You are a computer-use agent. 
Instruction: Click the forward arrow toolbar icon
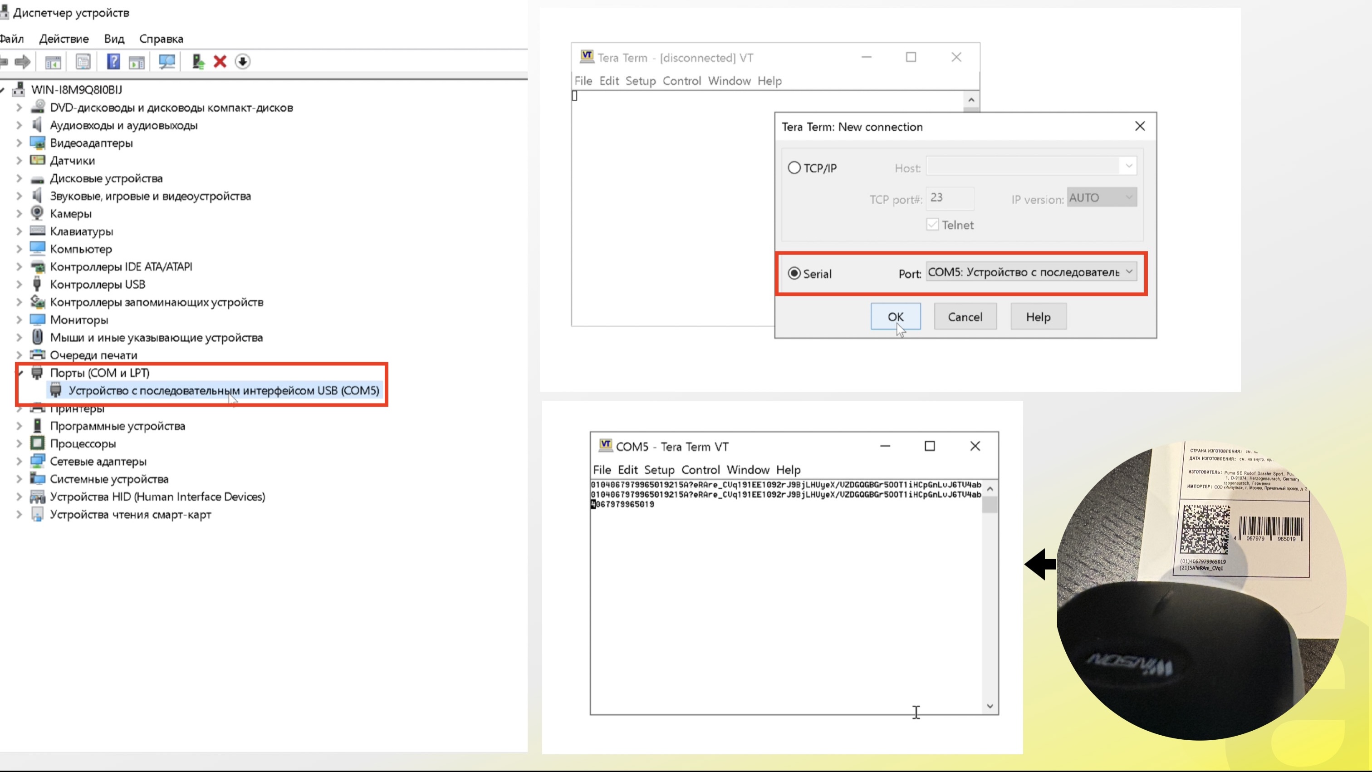22,61
